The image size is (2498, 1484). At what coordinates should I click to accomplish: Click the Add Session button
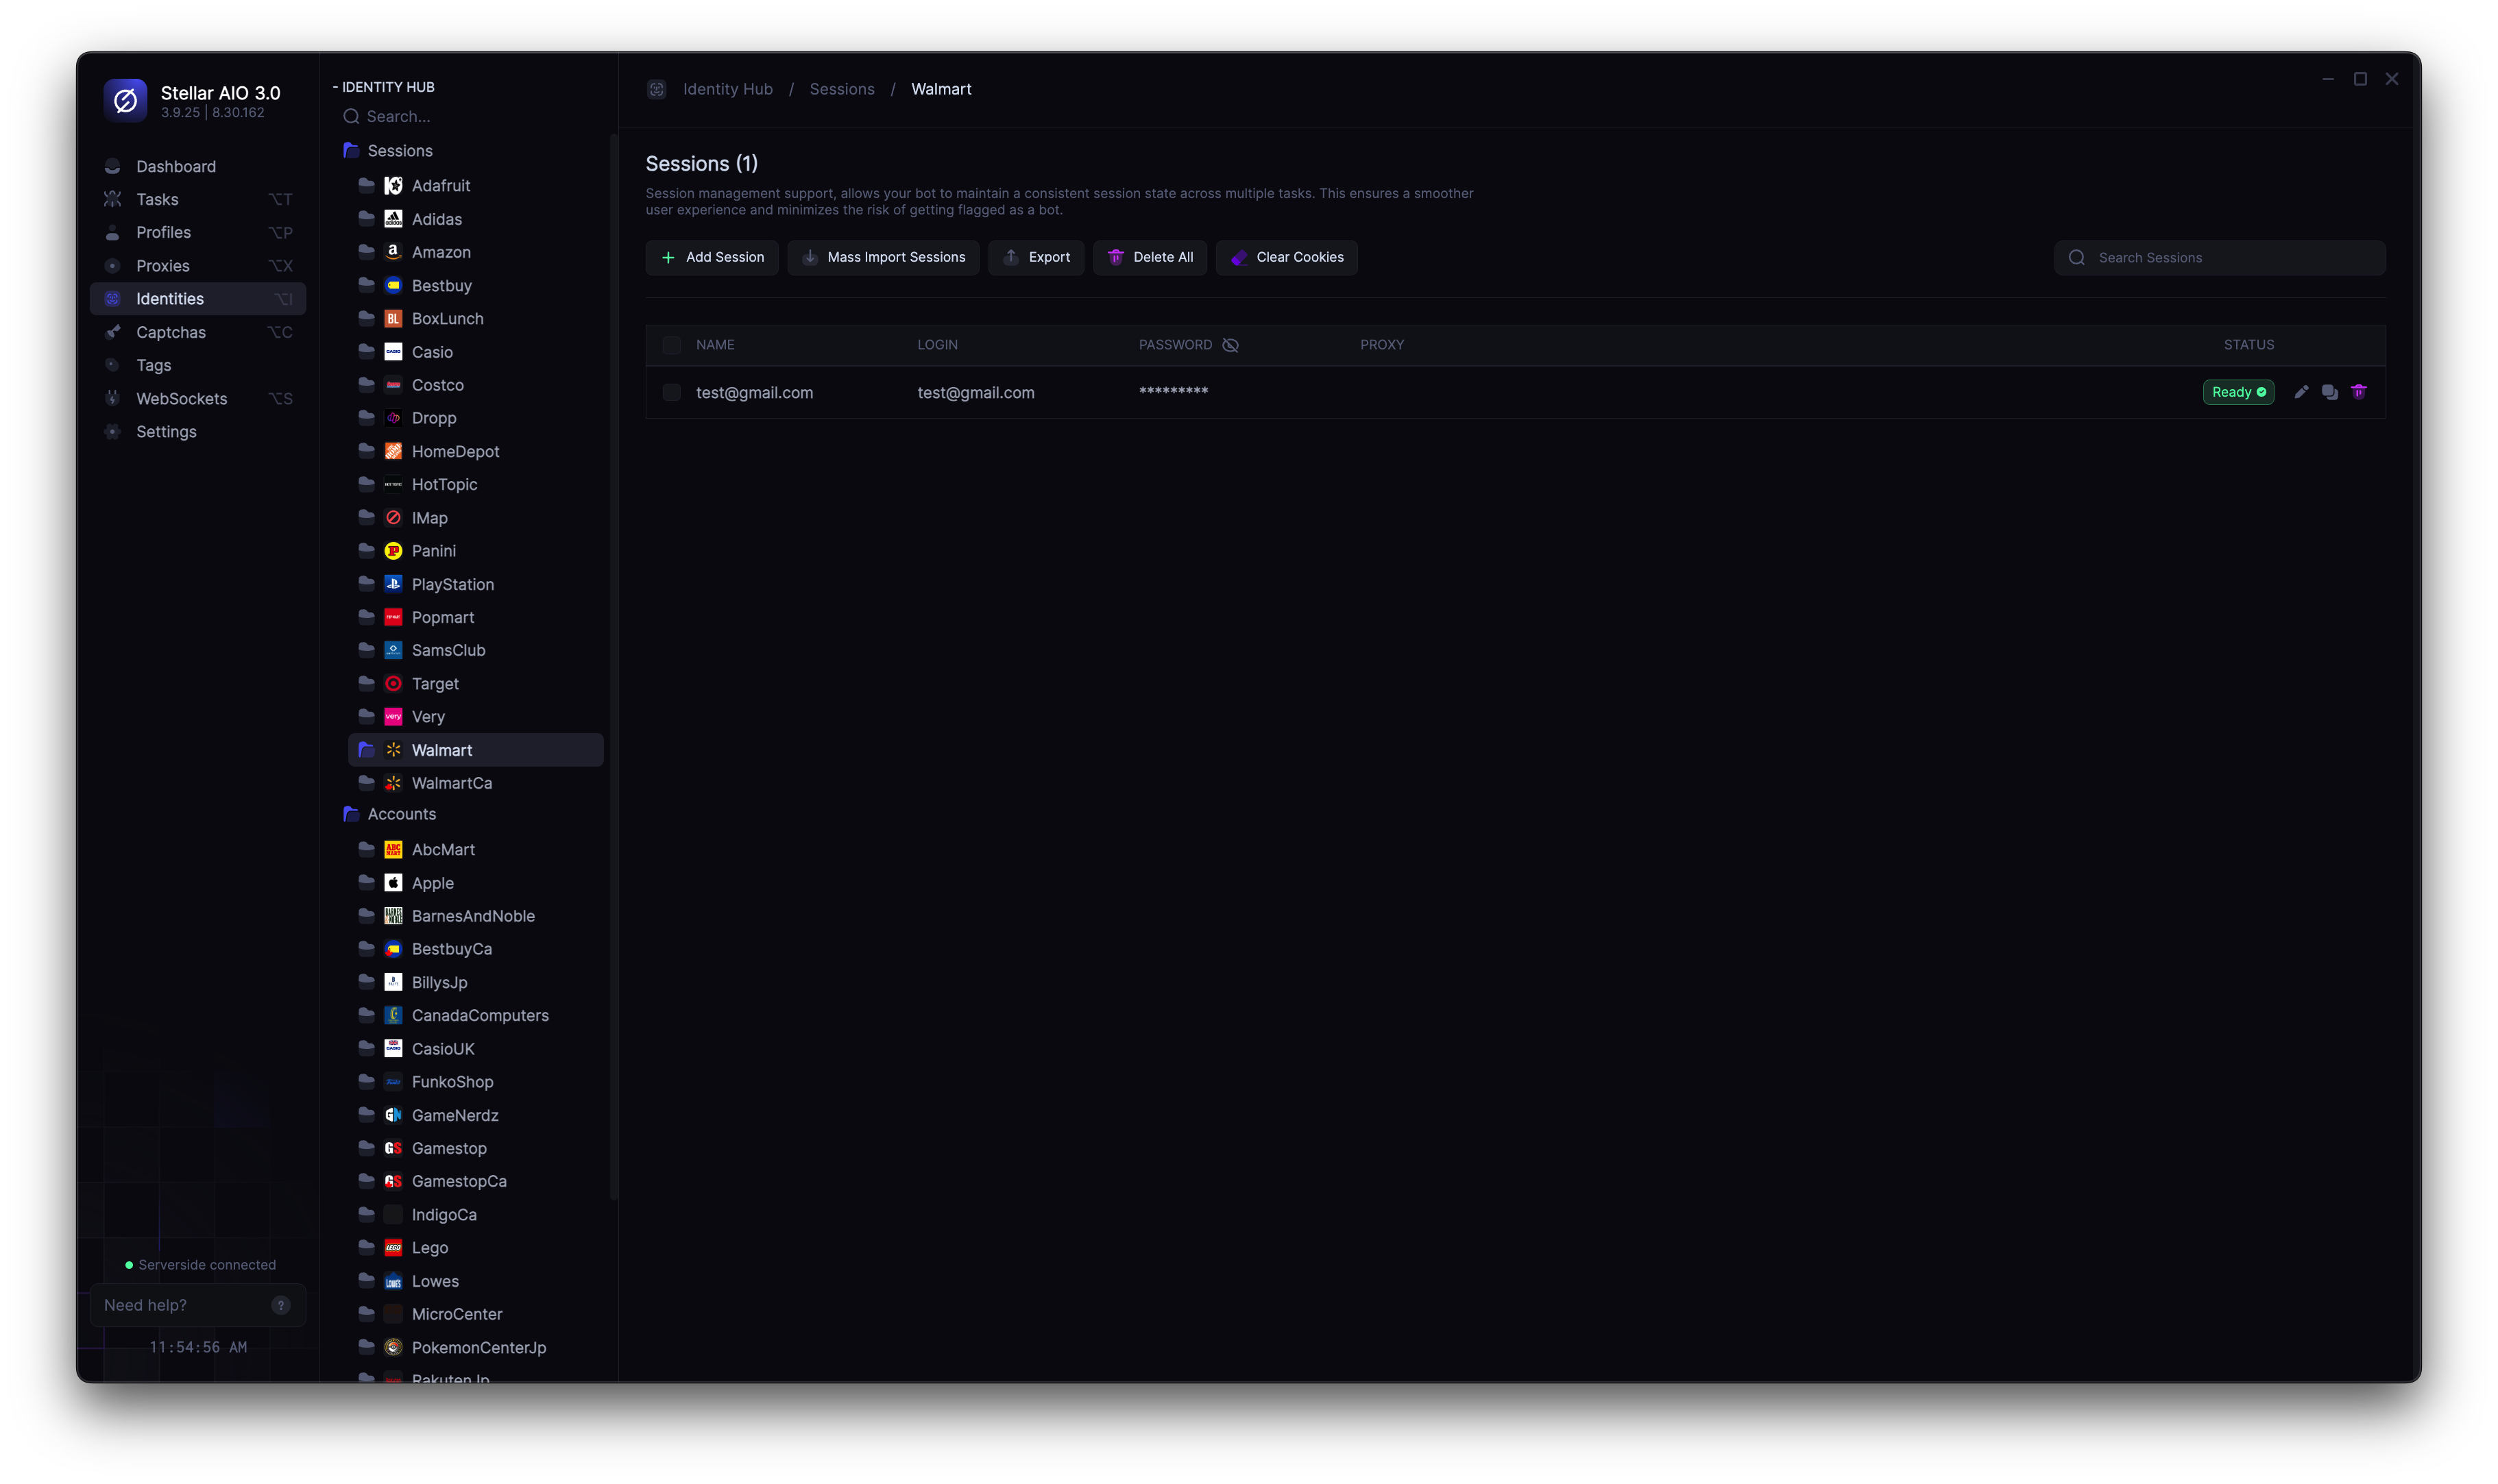712,257
